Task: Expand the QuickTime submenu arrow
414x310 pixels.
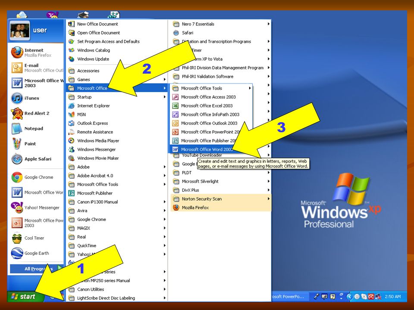Action: tap(164, 245)
